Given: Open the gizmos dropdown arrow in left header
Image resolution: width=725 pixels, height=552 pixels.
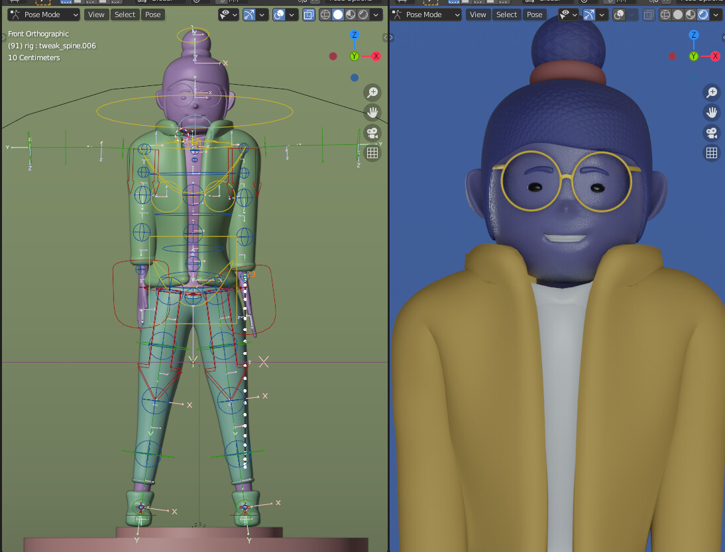Looking at the screenshot, I should click(262, 14).
